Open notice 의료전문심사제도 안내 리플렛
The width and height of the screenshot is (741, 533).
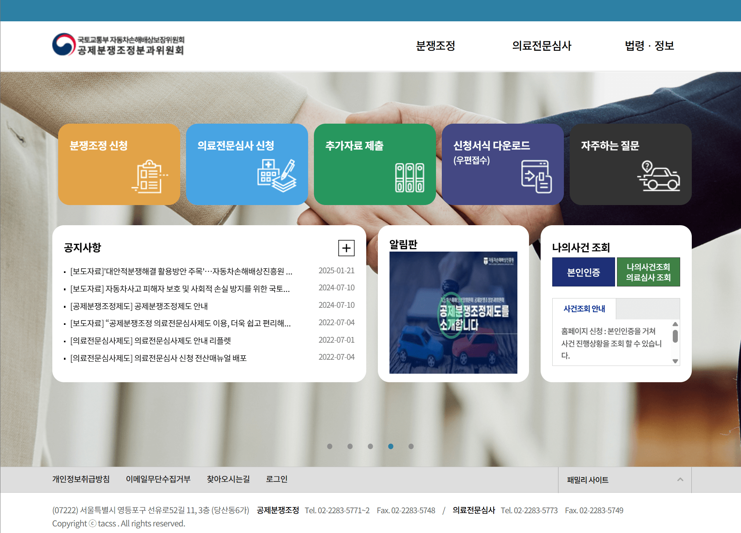151,341
